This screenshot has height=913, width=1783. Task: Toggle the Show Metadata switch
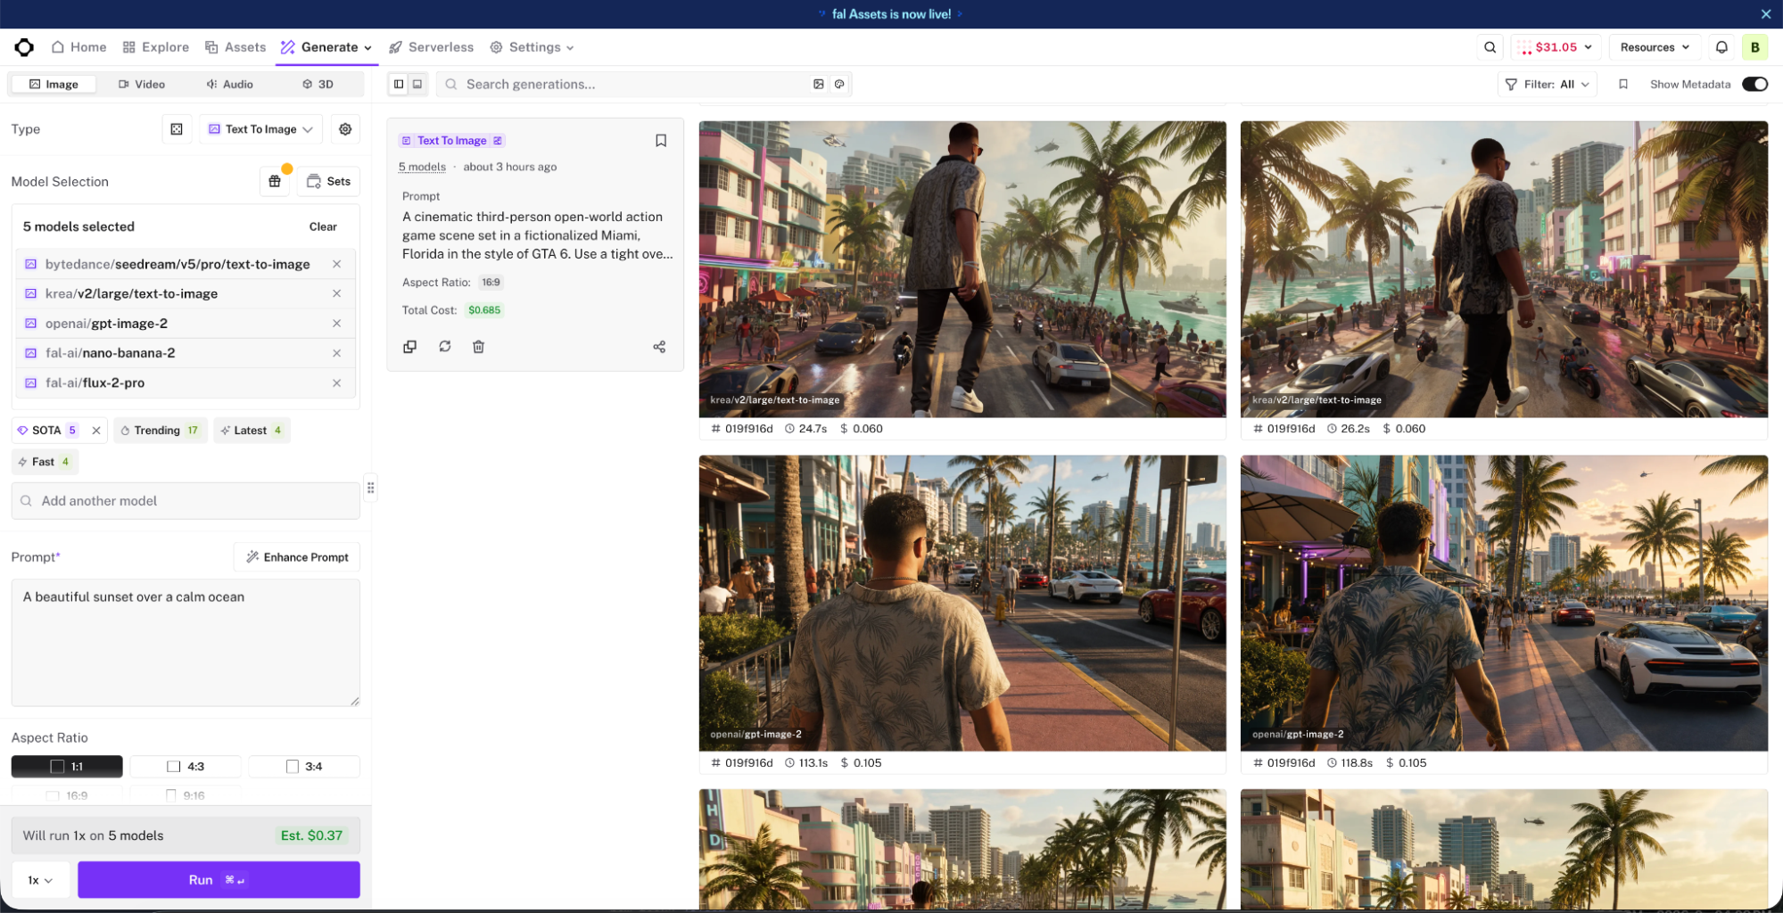tap(1754, 84)
